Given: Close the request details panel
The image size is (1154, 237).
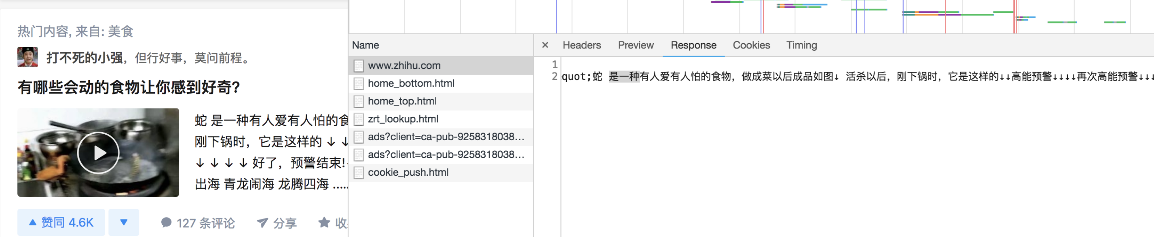Looking at the screenshot, I should [545, 45].
